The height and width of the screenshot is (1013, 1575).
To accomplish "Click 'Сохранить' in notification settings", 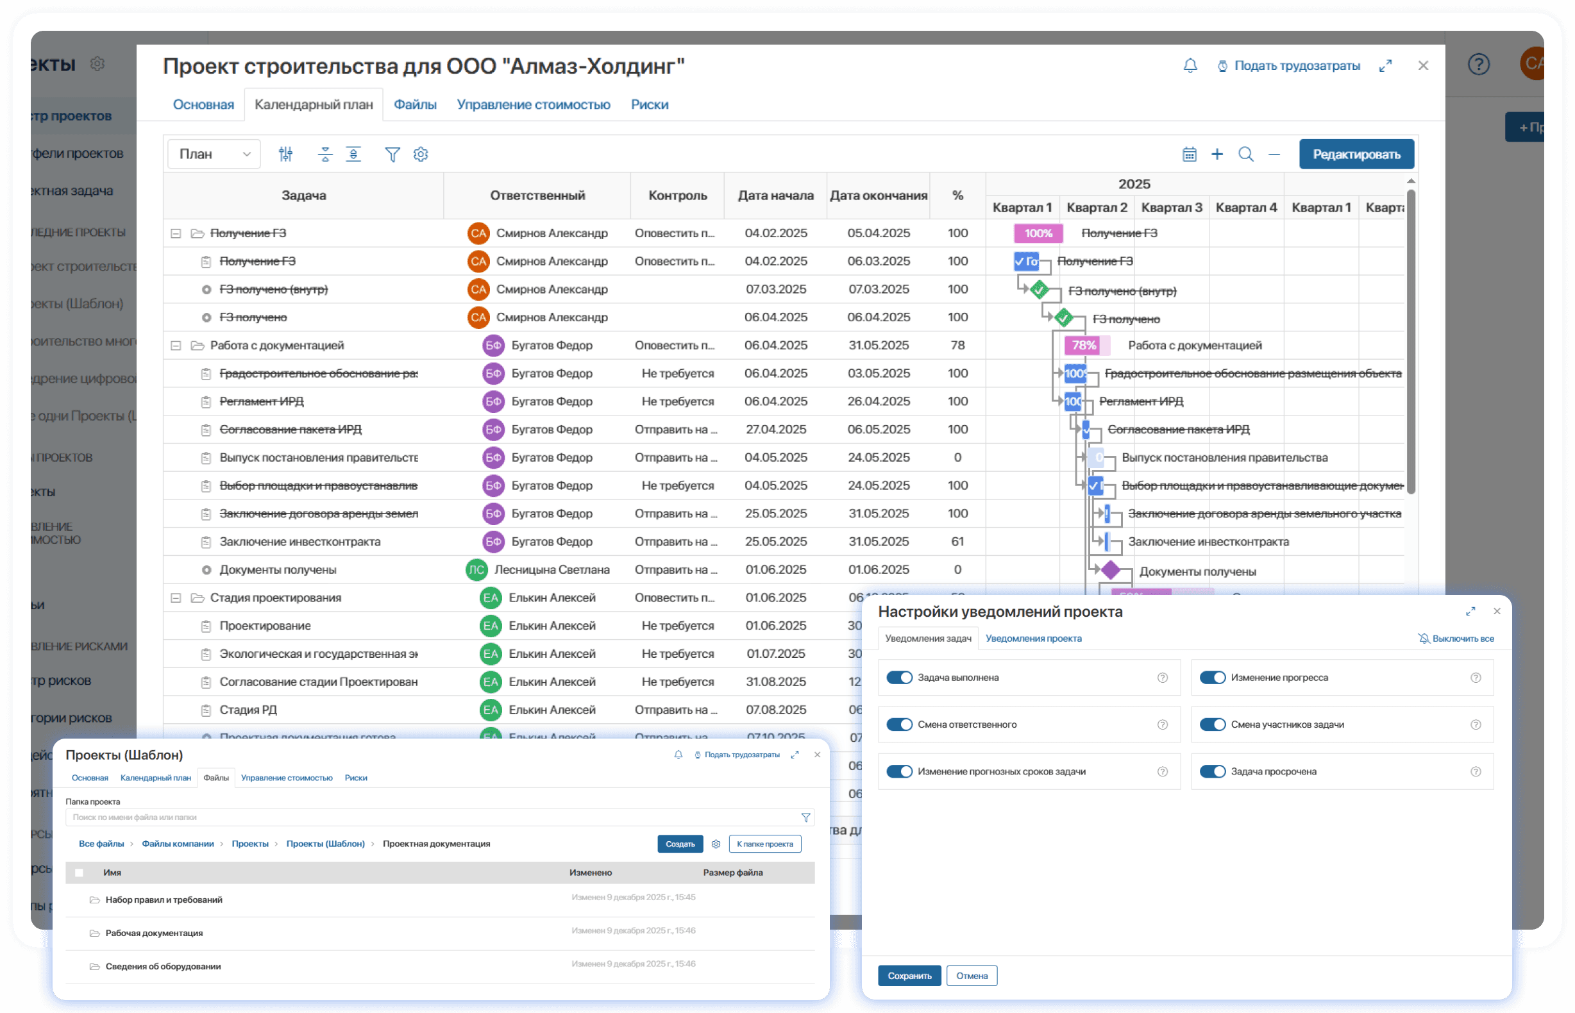I will 909,976.
